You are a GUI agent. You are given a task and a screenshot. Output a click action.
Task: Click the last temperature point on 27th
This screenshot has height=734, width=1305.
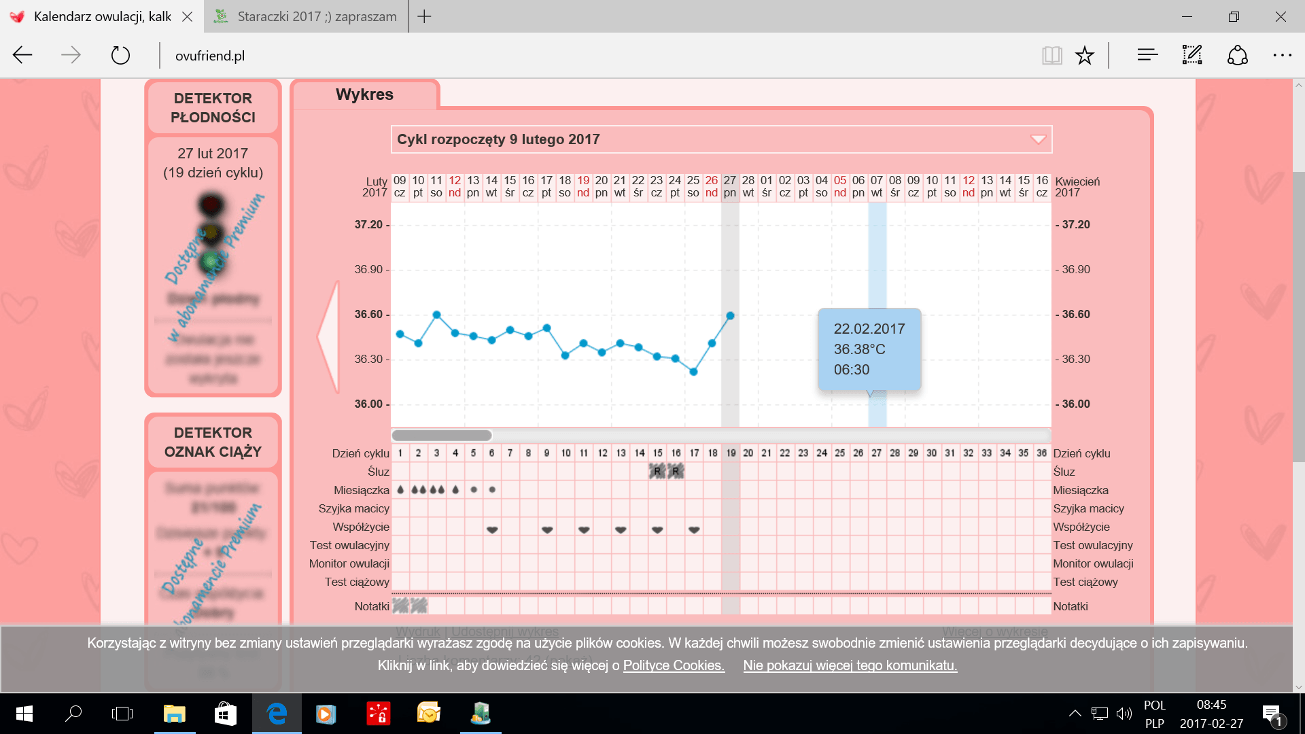tap(730, 315)
